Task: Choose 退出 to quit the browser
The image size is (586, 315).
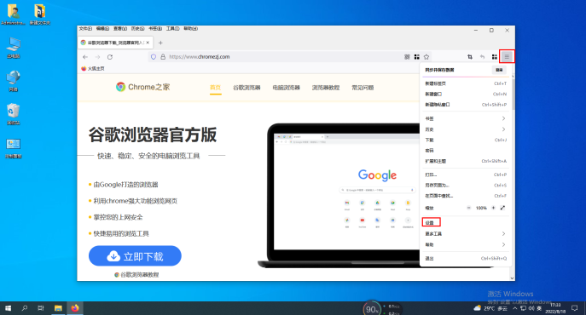Action: [466, 258]
